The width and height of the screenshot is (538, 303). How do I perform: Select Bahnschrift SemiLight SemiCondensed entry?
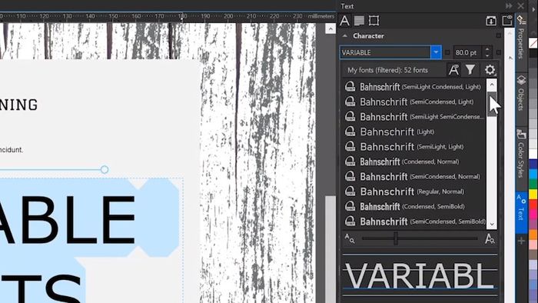[x=414, y=117]
